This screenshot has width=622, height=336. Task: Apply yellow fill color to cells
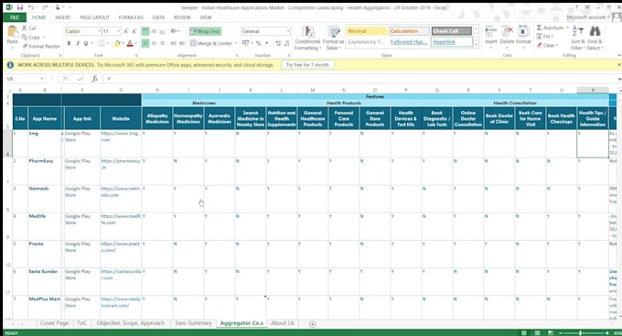point(117,43)
